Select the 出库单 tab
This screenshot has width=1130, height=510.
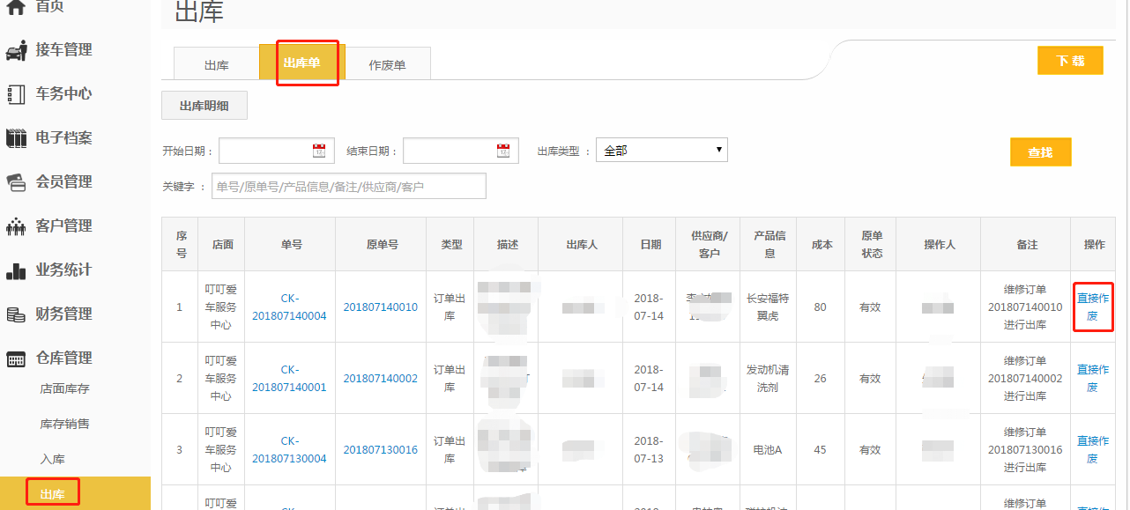point(301,63)
